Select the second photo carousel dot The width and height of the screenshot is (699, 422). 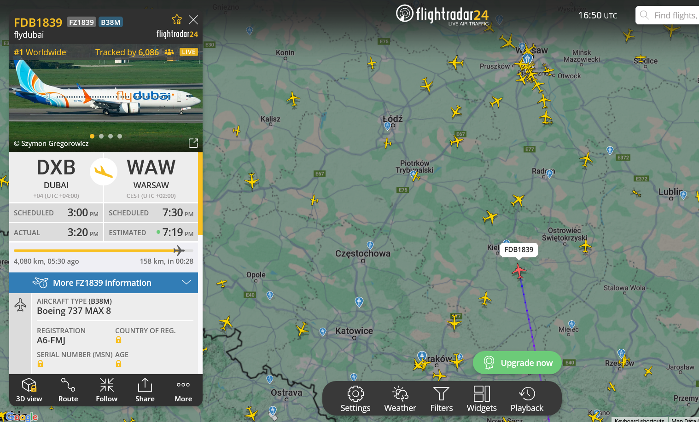[x=101, y=136]
